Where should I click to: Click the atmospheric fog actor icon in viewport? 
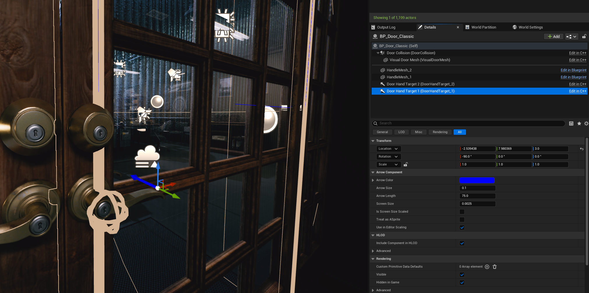(147, 156)
